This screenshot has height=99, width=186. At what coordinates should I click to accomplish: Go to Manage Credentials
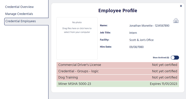19,14
